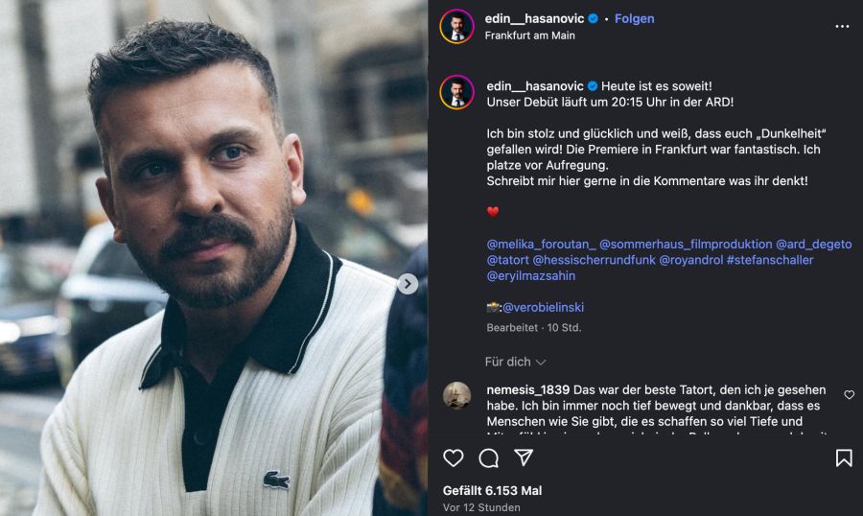This screenshot has width=863, height=516.
Task: Follow the account via Folgen
Action: click(634, 18)
